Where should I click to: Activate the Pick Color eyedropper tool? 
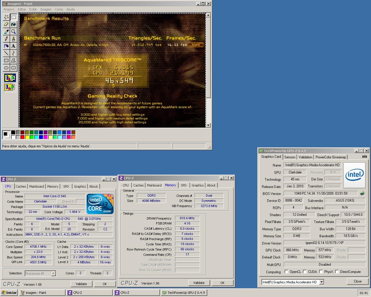[6, 32]
